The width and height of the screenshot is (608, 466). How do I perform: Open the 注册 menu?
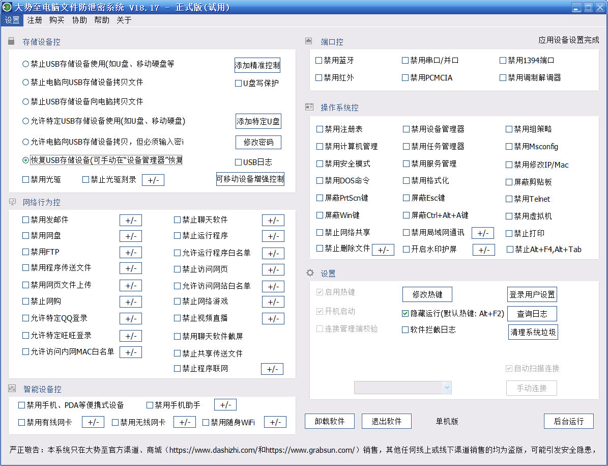(x=35, y=20)
